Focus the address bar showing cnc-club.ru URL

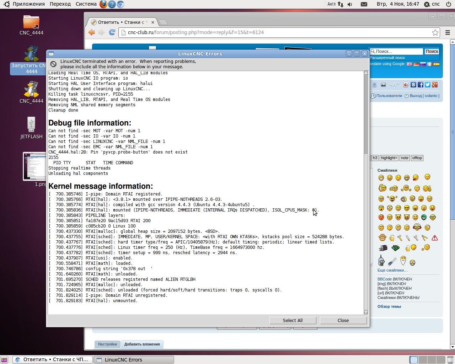point(279,32)
